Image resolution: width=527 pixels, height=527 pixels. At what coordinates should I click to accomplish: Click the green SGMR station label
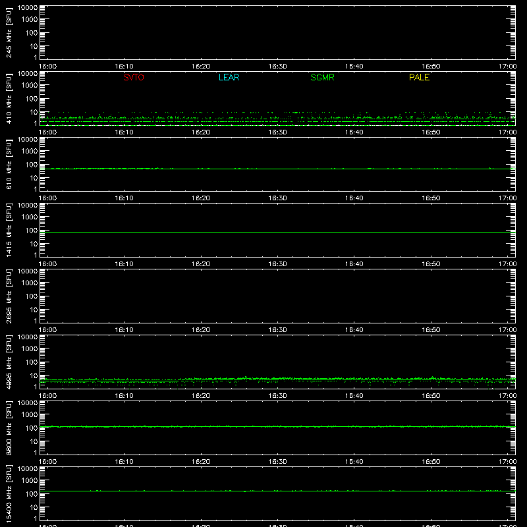pos(322,77)
